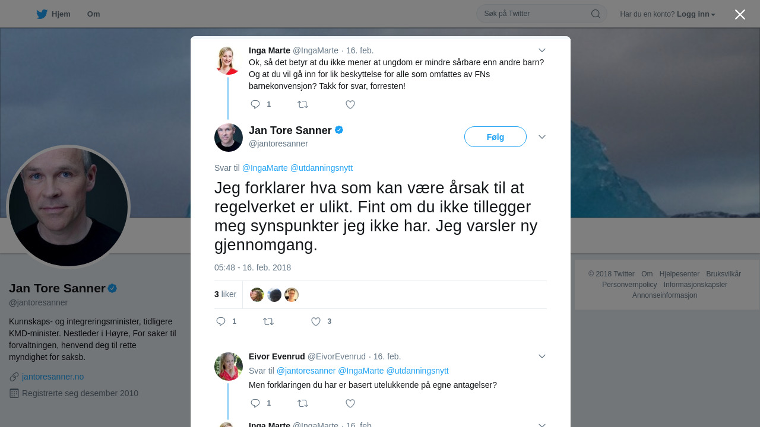
Task: Click the search magnifier icon
Action: (x=596, y=14)
